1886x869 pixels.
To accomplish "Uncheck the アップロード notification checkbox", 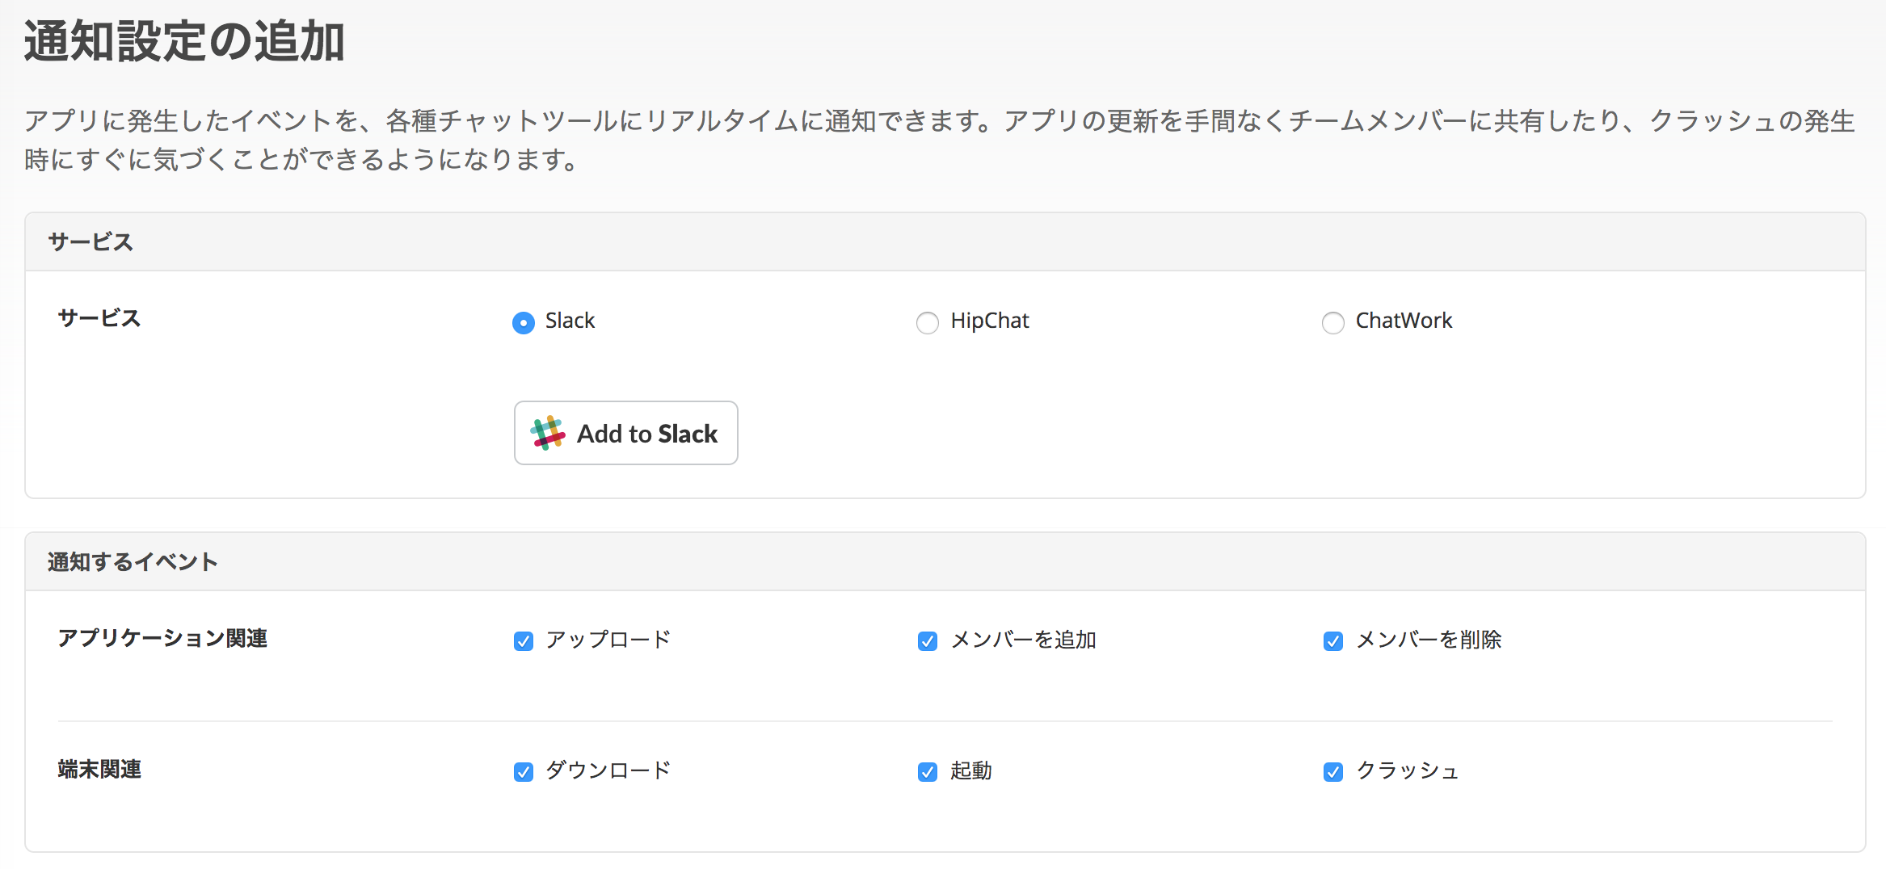I will pos(523,640).
